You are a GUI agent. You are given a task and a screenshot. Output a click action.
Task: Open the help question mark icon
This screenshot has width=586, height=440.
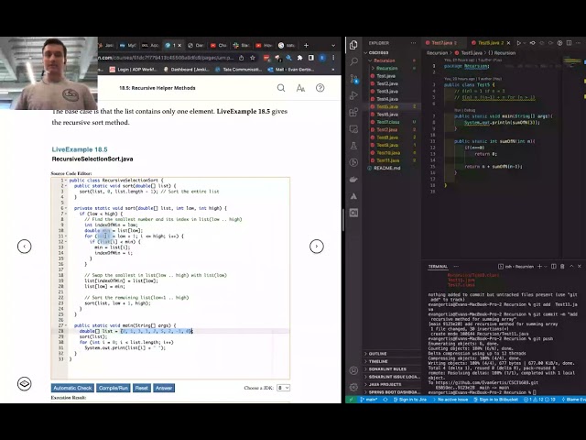[x=320, y=88]
